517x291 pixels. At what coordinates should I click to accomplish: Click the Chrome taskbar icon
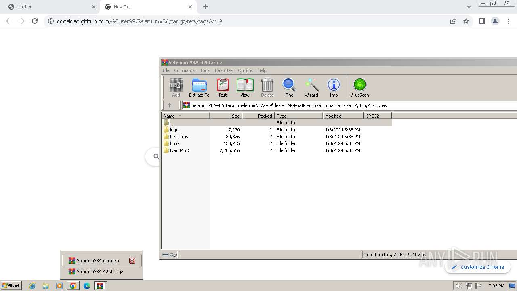tap(73, 286)
